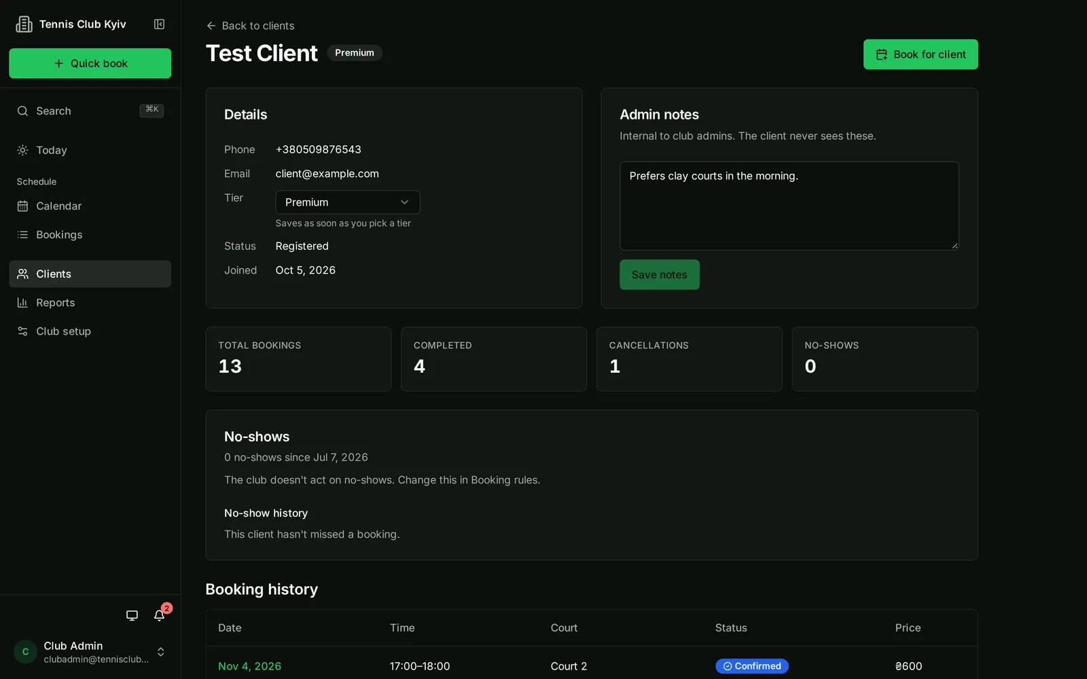Click the sliders icon beside Club setup
Viewport: 1087px width, 679px height.
point(22,331)
